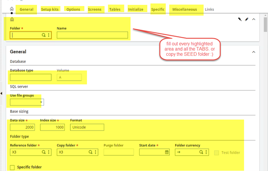Collapse the General section chevron
The width and height of the screenshot is (268, 171).
click(x=254, y=52)
